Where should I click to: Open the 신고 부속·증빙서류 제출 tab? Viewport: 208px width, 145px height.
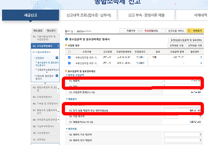(146, 15)
